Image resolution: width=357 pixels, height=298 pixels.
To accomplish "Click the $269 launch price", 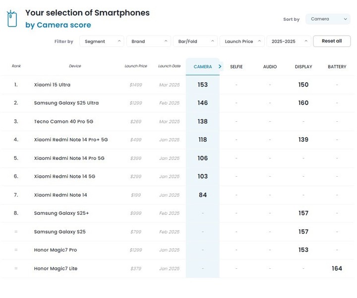I will (136, 122).
